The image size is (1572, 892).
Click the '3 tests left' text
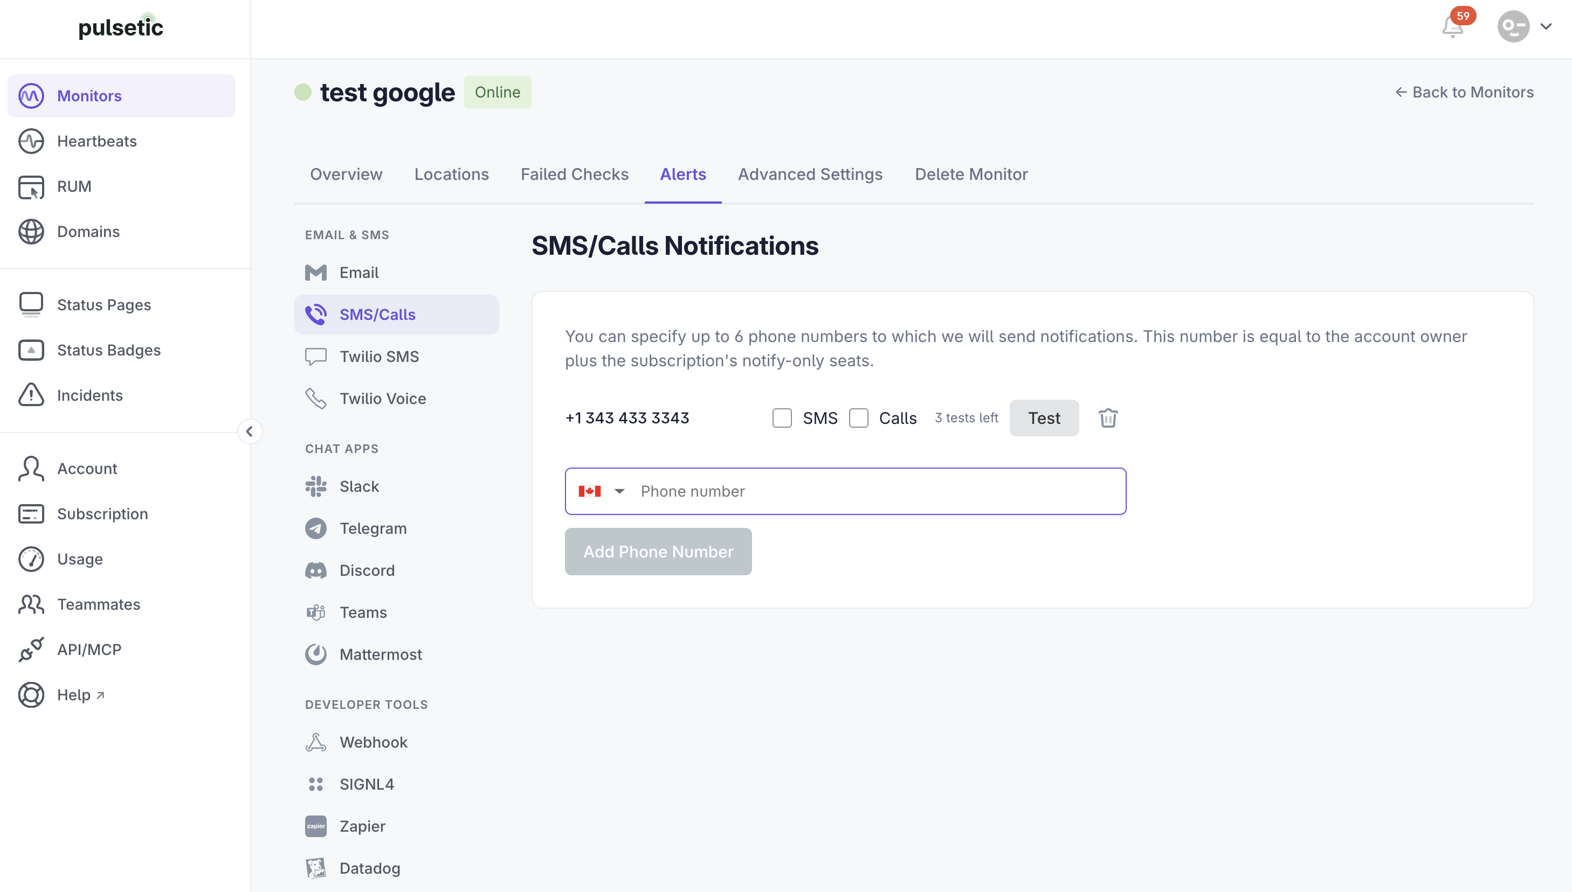click(966, 418)
